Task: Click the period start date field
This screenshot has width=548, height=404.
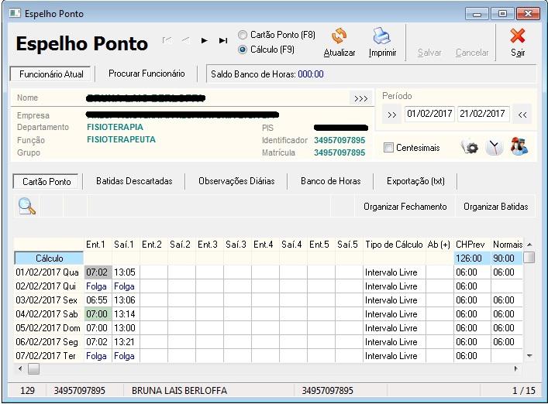Action: tap(429, 114)
